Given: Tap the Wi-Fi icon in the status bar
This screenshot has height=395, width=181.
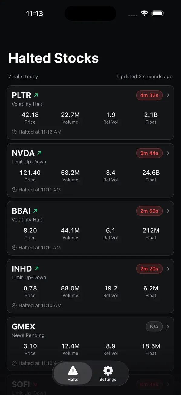Looking at the screenshot, I should click(144, 13).
